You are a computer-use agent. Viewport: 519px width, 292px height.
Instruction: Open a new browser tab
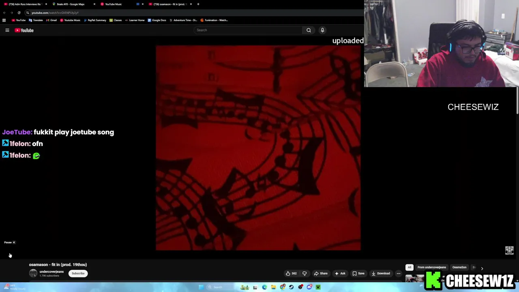coord(198,4)
